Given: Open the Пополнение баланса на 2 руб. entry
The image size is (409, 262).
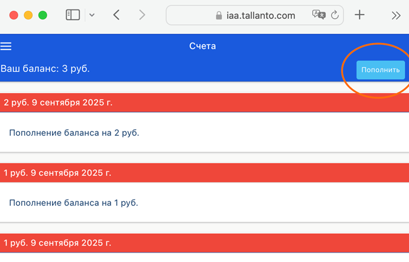Looking at the screenshot, I should 74,133.
